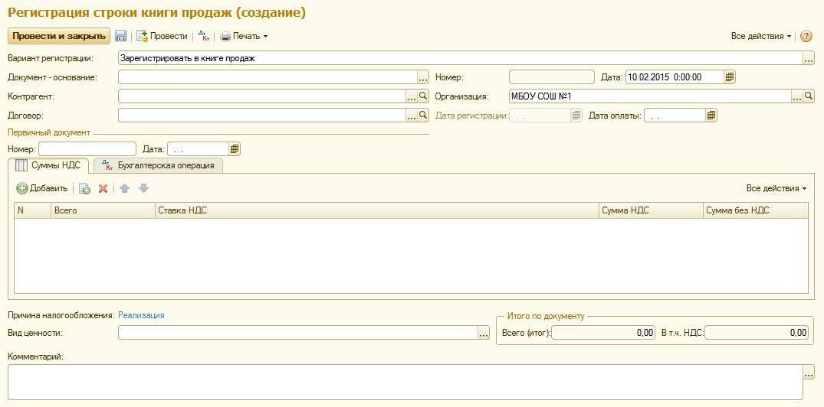Click Провести и закрыть button

coord(59,36)
